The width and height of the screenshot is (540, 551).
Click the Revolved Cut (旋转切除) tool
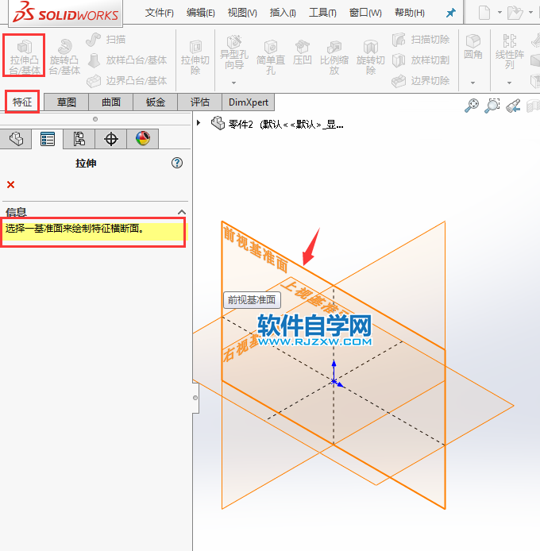coord(371,57)
